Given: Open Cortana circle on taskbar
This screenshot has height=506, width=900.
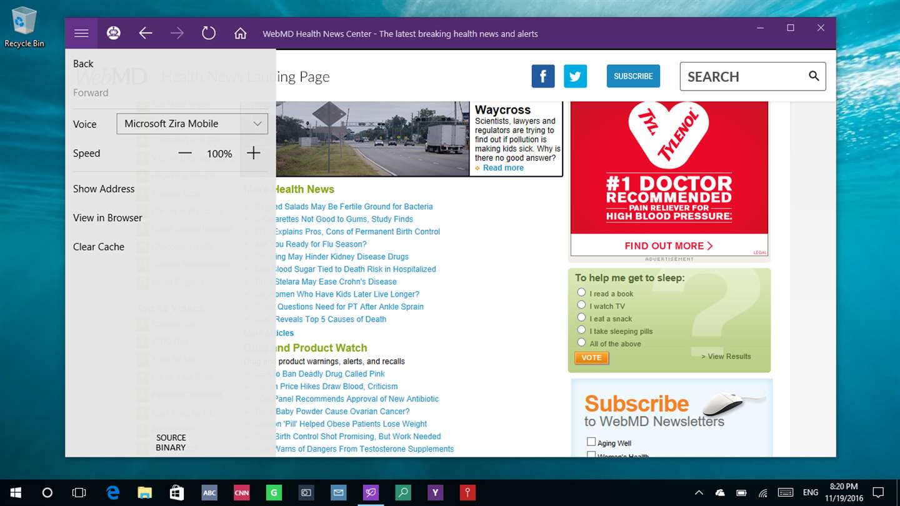Looking at the screenshot, I should click(x=47, y=493).
